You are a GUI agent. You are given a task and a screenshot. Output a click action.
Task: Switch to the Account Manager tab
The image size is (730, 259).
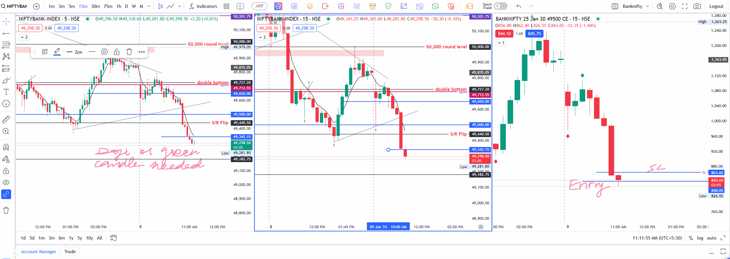(39, 252)
